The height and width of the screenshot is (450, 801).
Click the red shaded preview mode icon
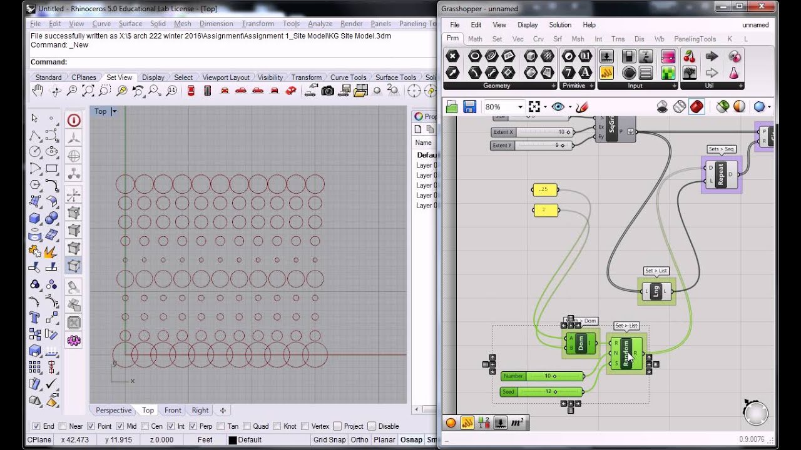(x=696, y=107)
